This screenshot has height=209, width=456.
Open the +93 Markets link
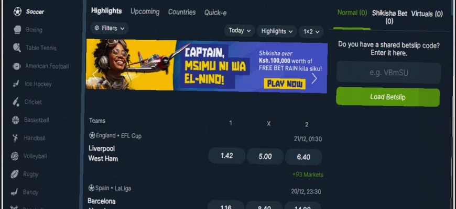308,175
